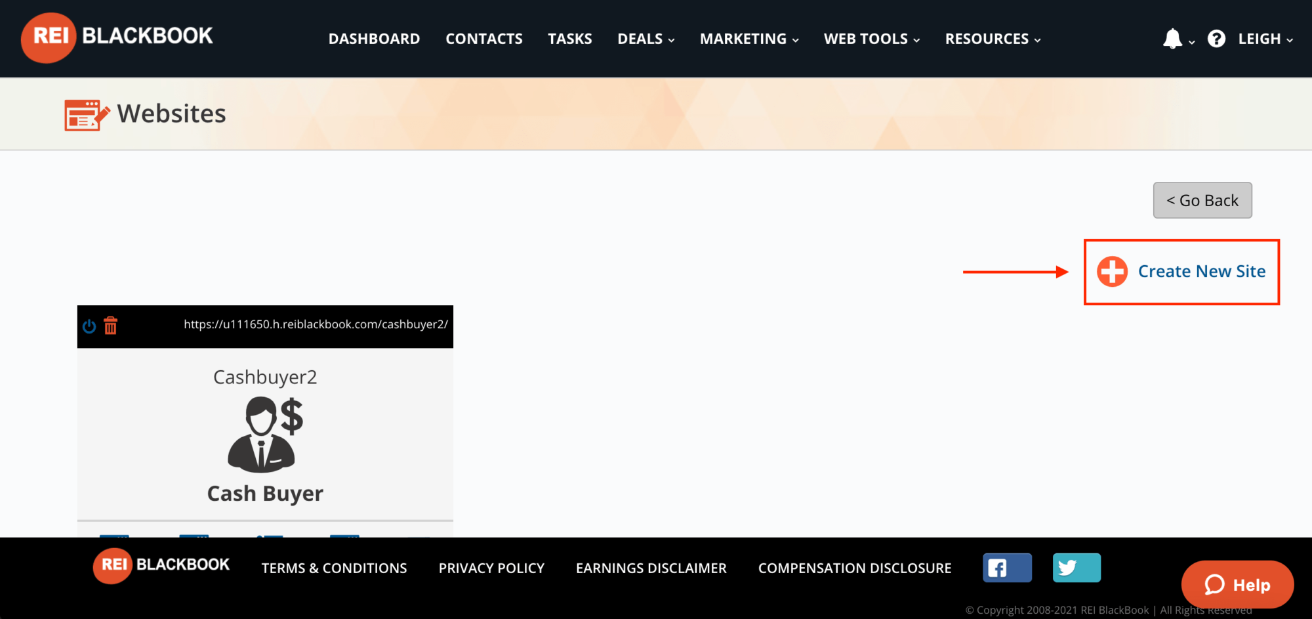Expand the Marketing dropdown menu
The height and width of the screenshot is (619, 1312).
(749, 39)
